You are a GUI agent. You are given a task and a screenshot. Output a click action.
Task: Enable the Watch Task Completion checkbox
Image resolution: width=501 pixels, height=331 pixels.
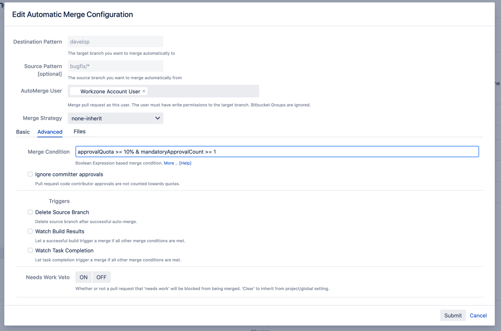tap(30, 250)
